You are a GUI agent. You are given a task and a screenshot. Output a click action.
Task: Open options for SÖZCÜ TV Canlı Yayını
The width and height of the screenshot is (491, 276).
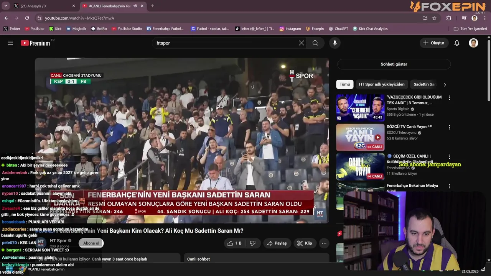tap(450, 127)
